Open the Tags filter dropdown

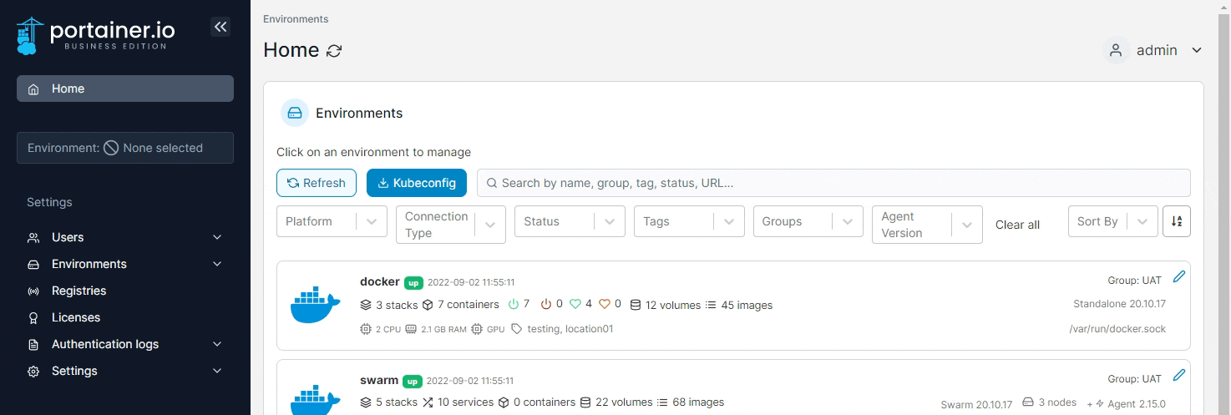[689, 221]
